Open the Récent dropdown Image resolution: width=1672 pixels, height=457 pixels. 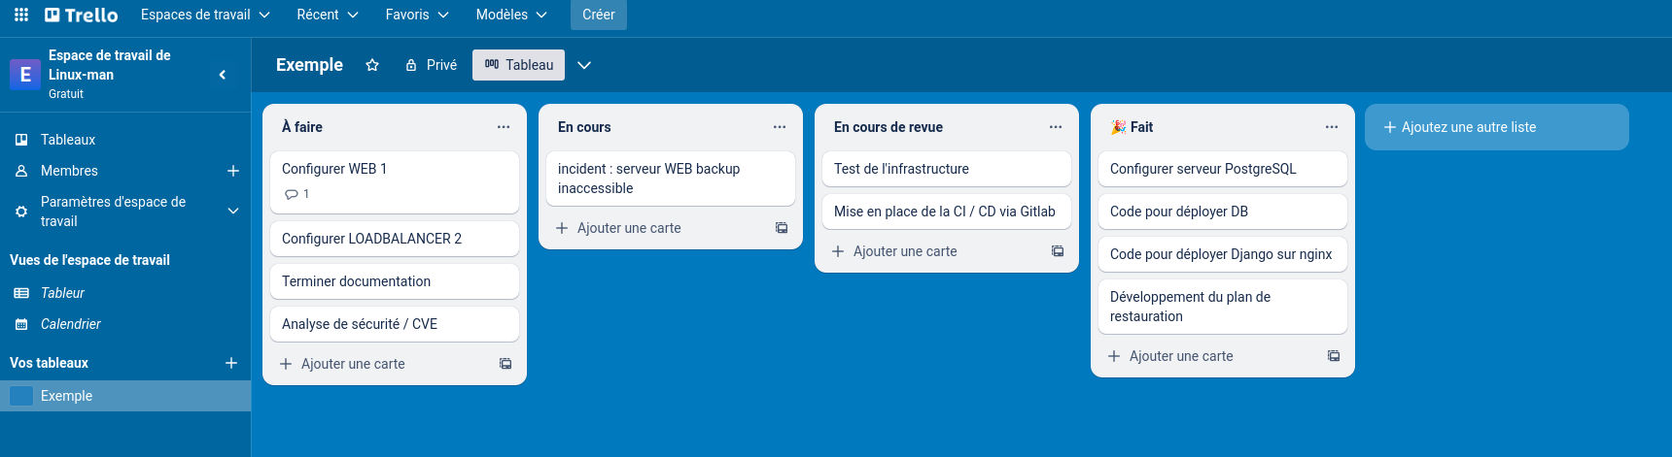click(328, 15)
